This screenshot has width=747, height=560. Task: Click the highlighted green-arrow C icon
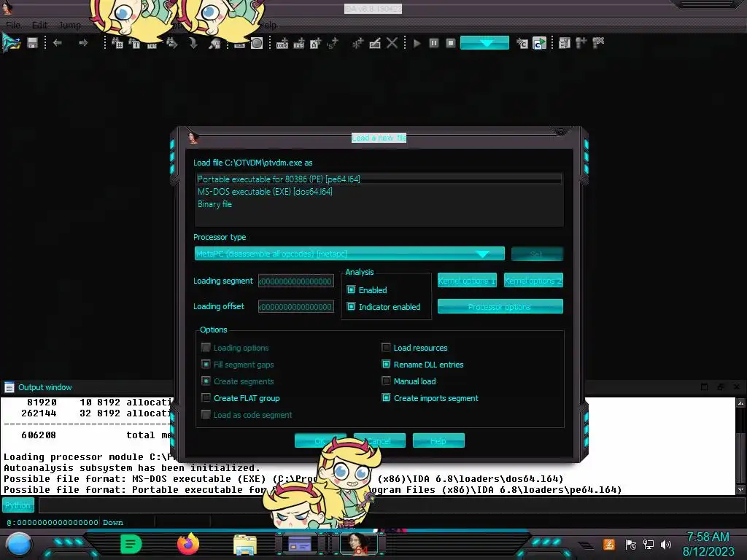(x=539, y=43)
